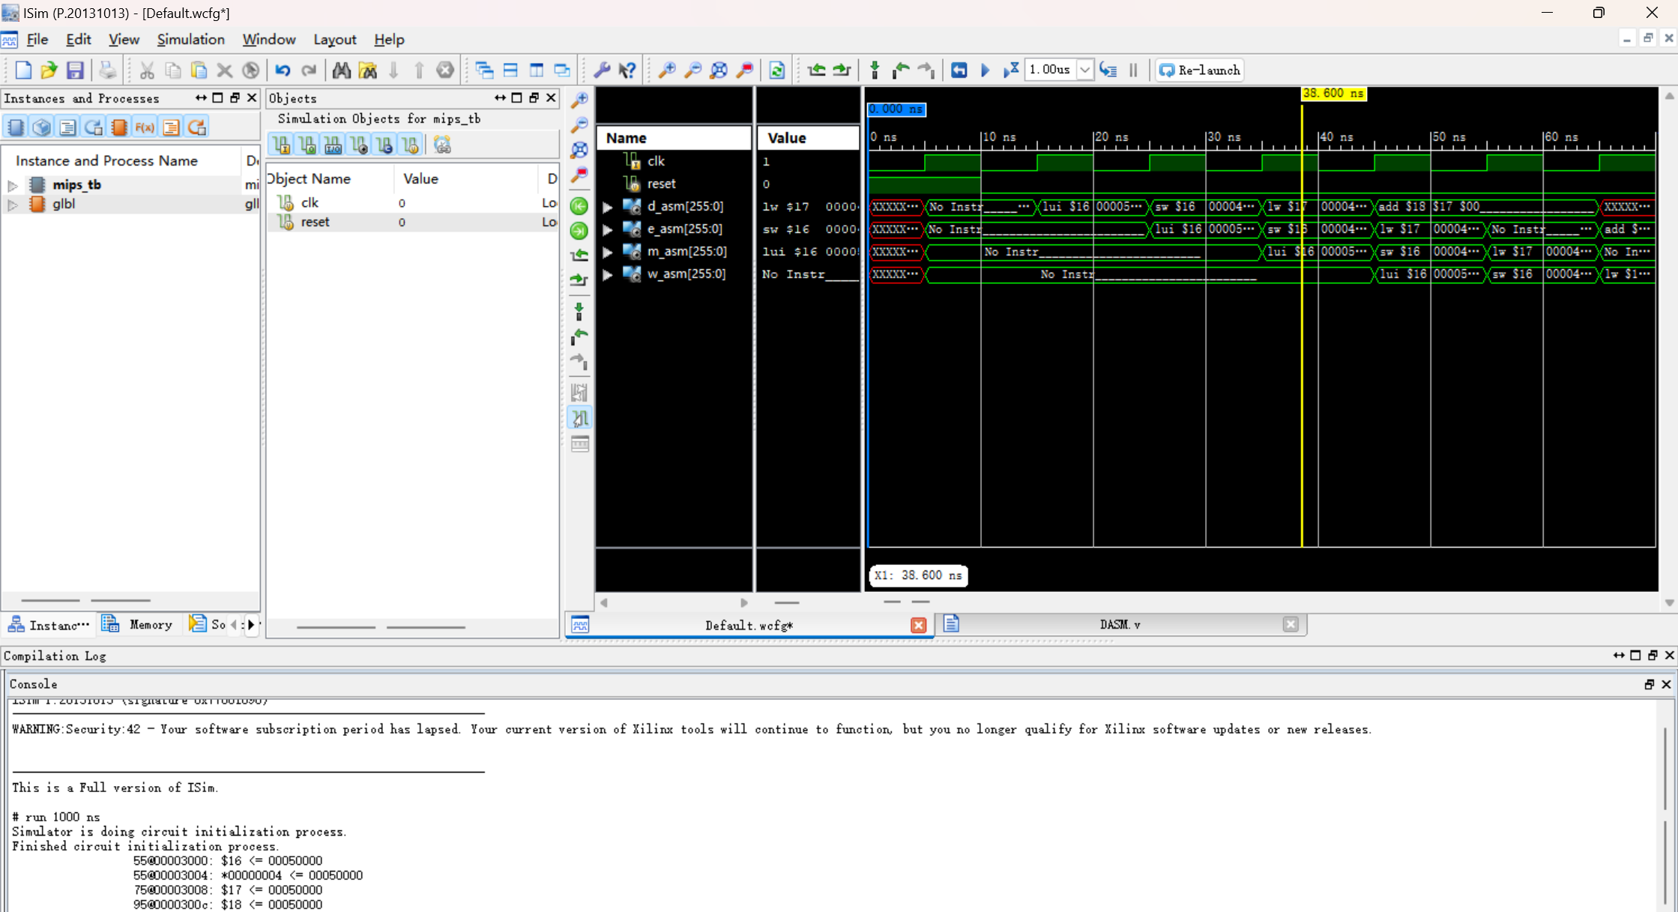Save the waveform configuration file
The height and width of the screenshot is (912, 1678).
(75, 70)
